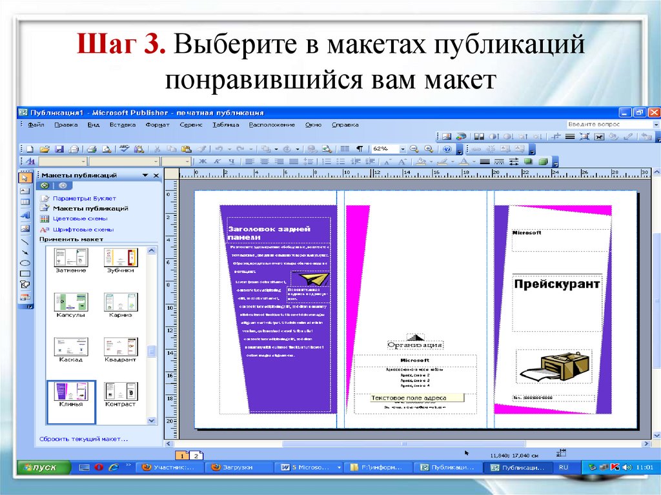The image size is (661, 495).
Task: Select the Oval shape tool
Action: [25, 263]
